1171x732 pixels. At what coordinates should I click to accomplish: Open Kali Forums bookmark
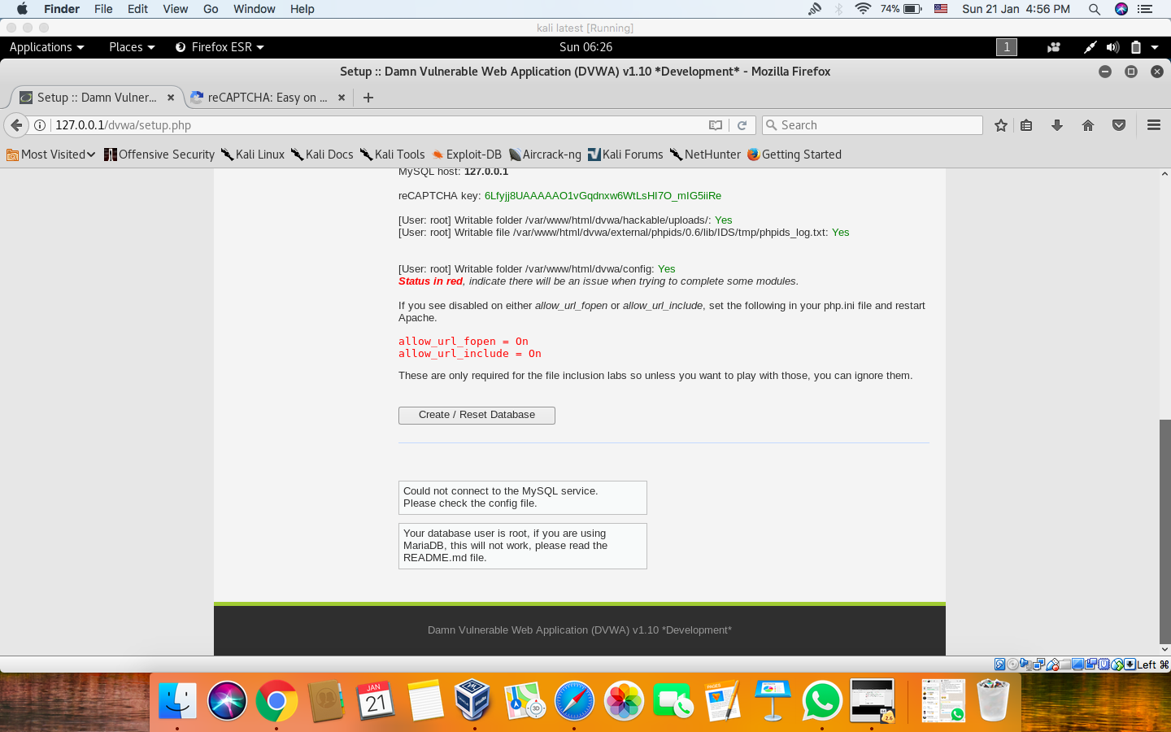click(x=625, y=155)
